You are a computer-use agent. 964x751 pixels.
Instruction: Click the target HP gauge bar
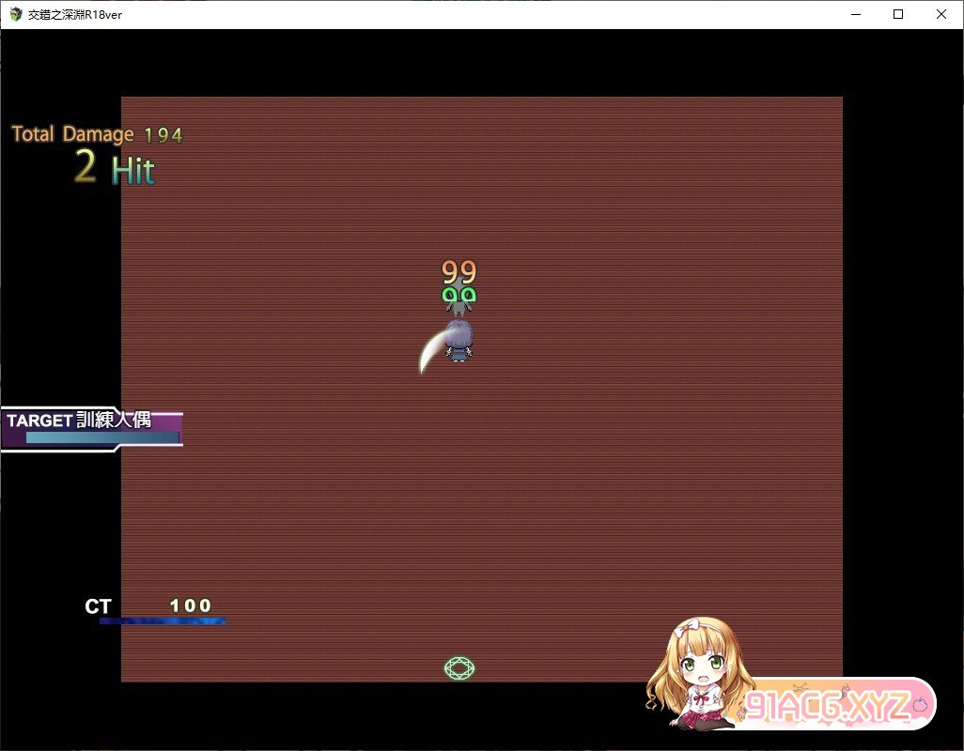pyautogui.click(x=101, y=437)
